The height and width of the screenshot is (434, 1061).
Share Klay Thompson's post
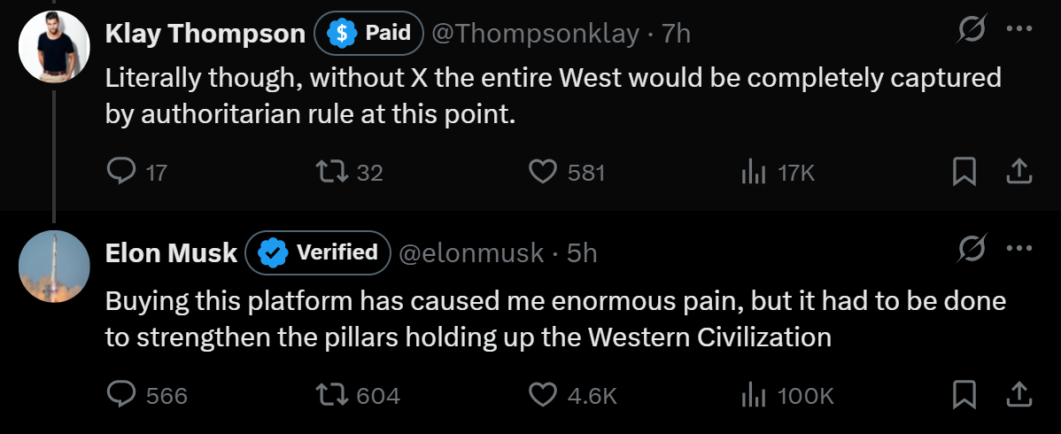(1018, 172)
